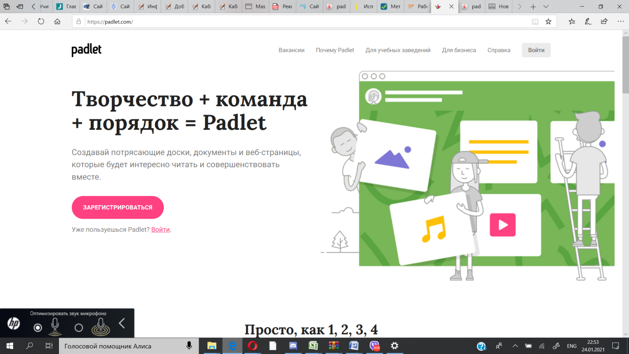This screenshot has height=354, width=629.
Task: Open the Windows Start menu
Action: 10,346
